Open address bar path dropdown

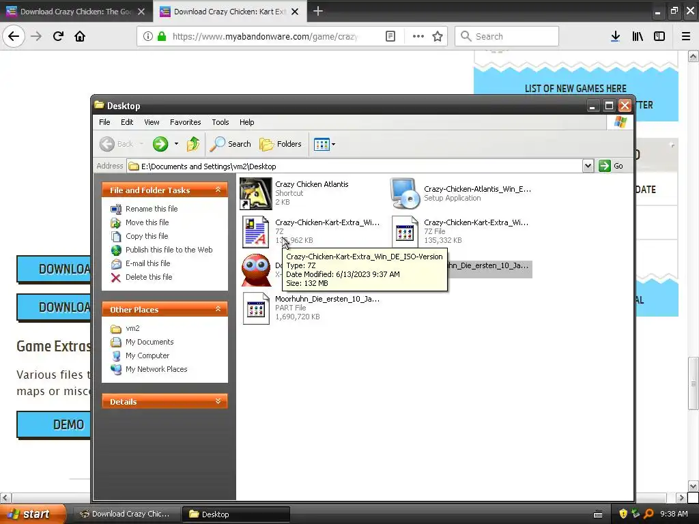[x=588, y=166]
